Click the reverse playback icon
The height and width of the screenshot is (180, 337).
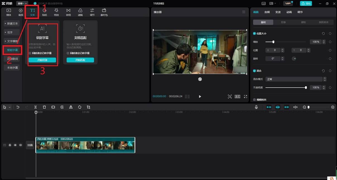click(x=62, y=107)
